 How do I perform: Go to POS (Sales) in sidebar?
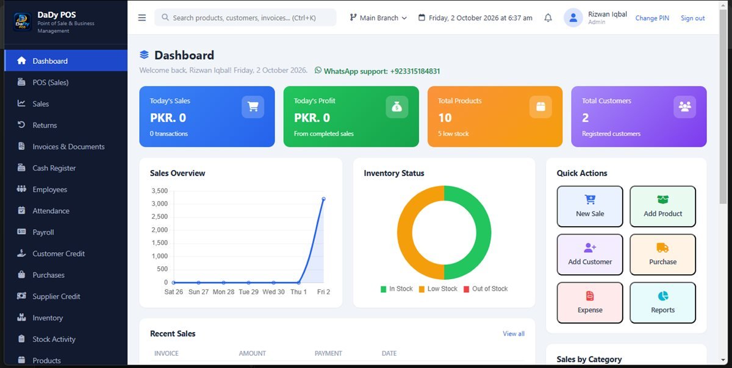click(66, 82)
